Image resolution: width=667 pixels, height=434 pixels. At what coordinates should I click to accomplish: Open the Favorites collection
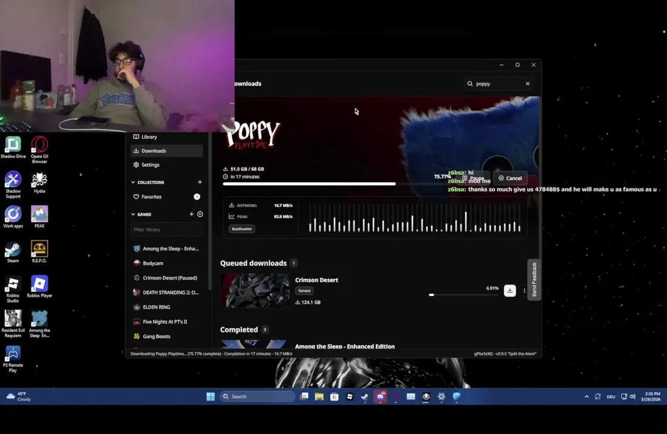point(166,197)
